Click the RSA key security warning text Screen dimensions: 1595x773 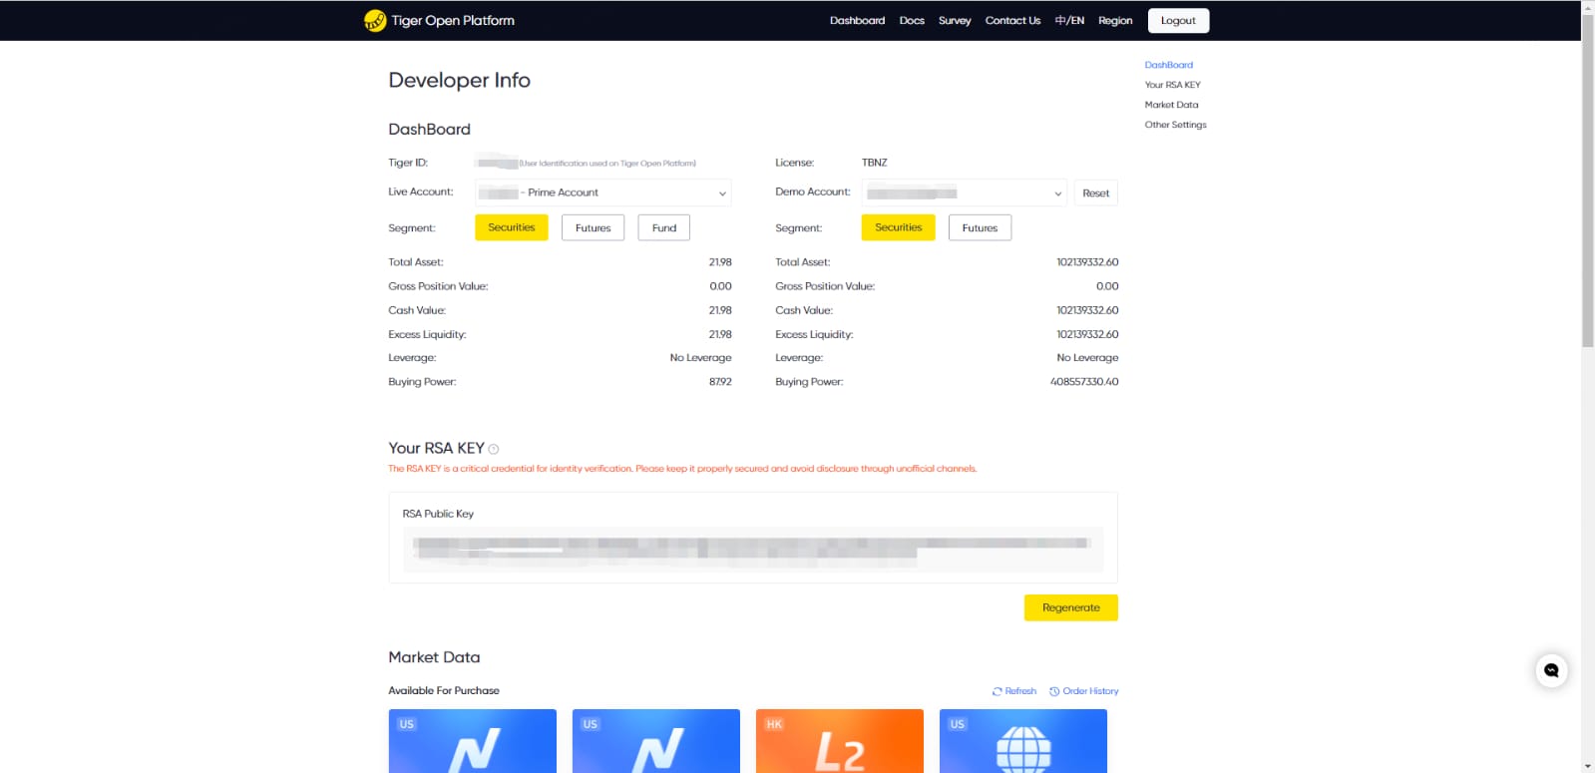click(x=682, y=469)
